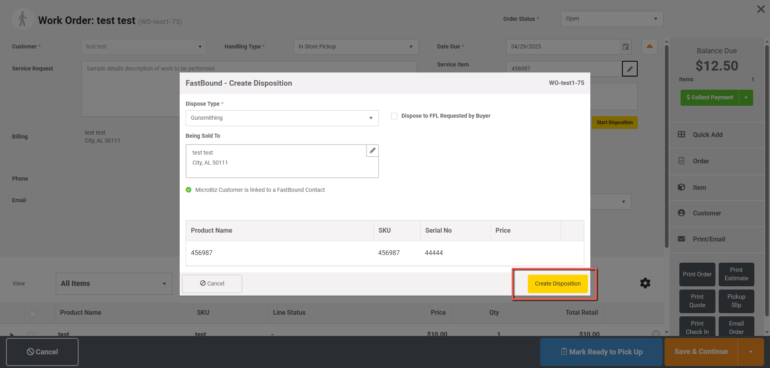Viewport: 770px width, 368px height.
Task: Click the Print/Email envelope icon
Action: point(681,239)
